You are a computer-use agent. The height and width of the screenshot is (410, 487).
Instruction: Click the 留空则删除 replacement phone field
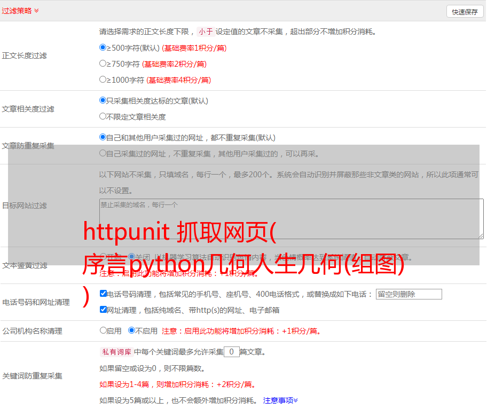(409, 294)
